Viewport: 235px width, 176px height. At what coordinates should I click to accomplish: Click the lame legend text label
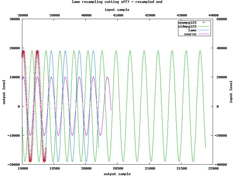(192, 30)
